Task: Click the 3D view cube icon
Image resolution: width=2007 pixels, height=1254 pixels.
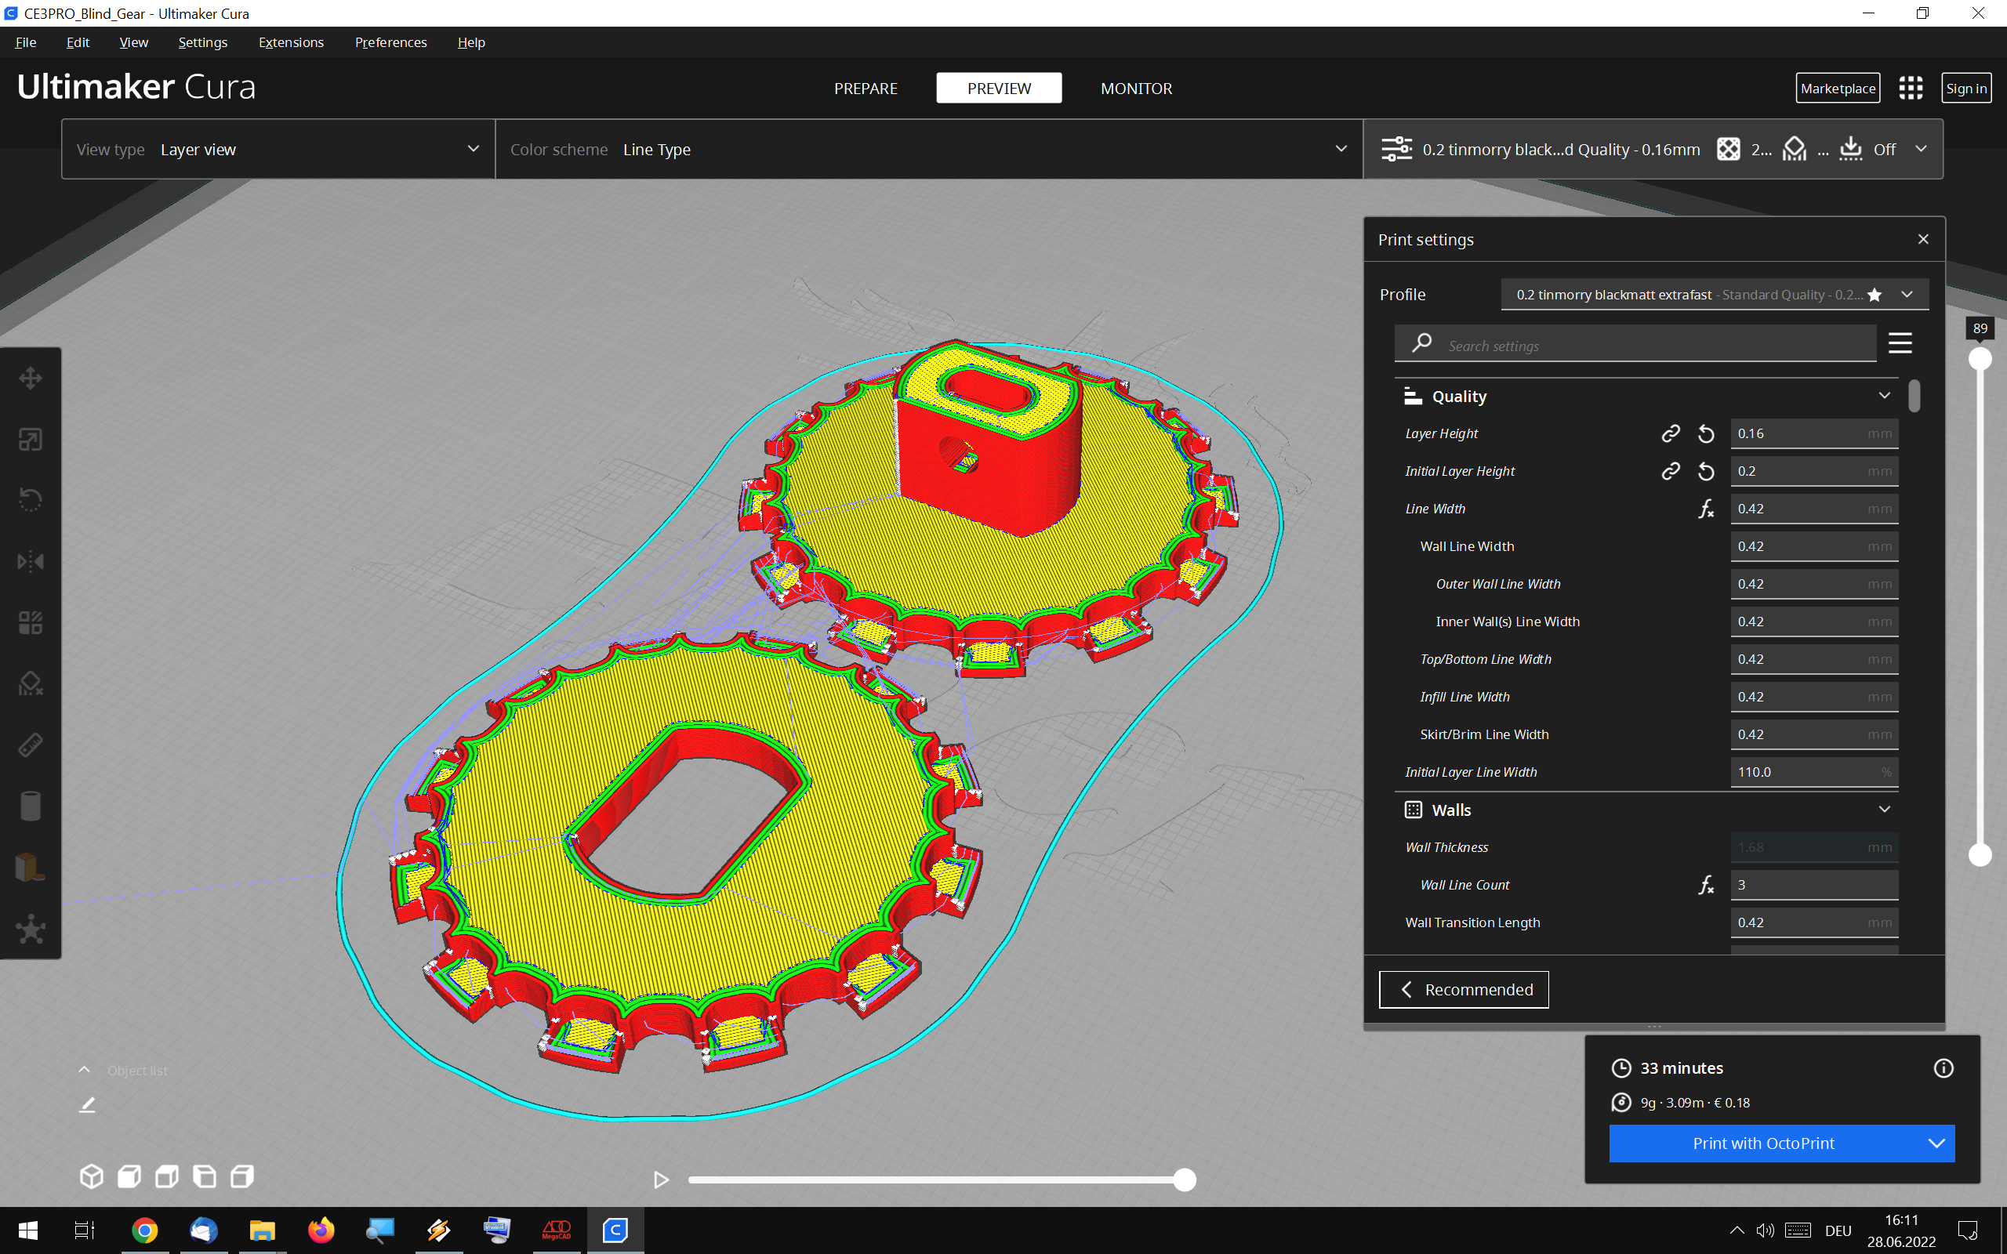Action: coord(91,1176)
